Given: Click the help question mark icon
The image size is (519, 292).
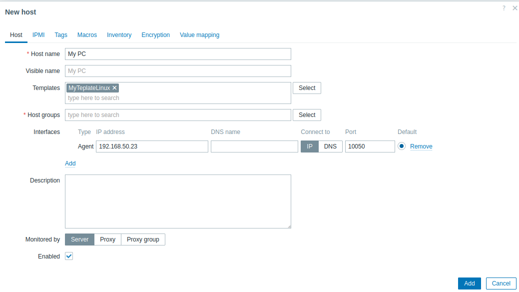Looking at the screenshot, I should tap(504, 8).
